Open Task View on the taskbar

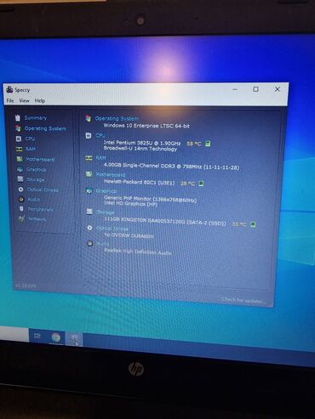[x=37, y=336]
